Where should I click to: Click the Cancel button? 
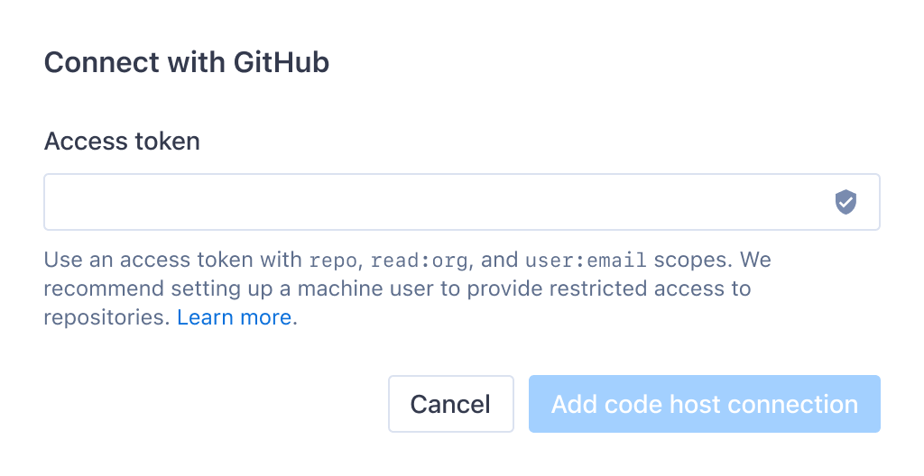click(451, 404)
